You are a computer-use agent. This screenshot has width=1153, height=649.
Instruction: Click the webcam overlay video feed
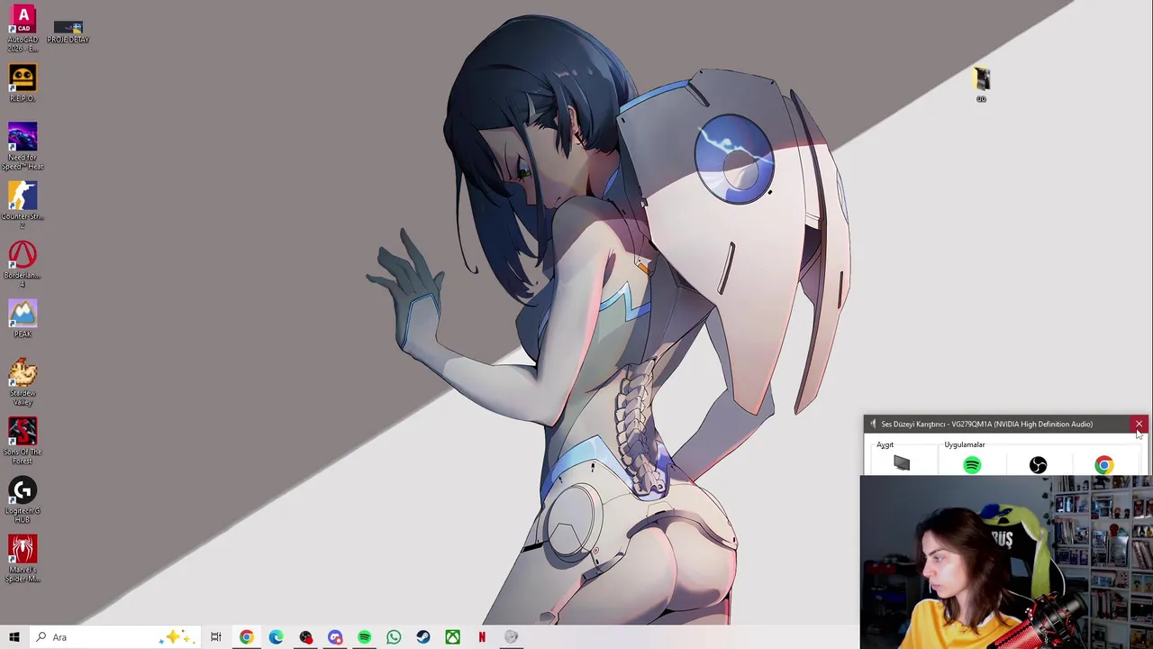pos(1006,562)
